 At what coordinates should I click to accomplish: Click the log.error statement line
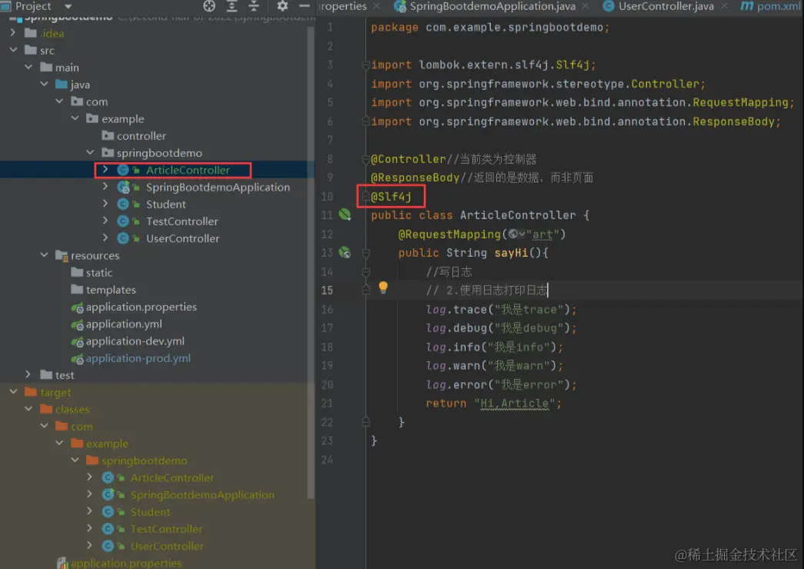pos(501,384)
